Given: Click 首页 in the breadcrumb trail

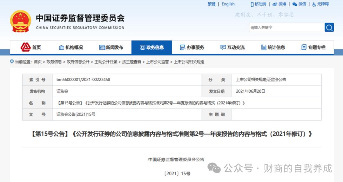Looking at the screenshot, I should [37, 62].
